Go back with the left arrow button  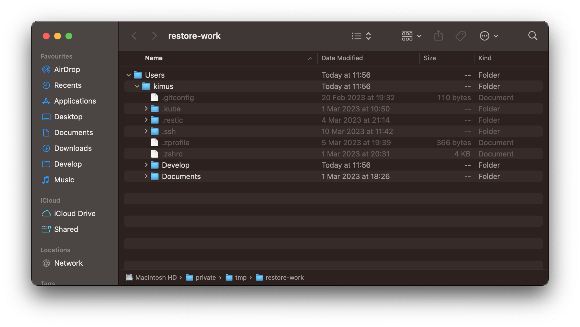click(134, 36)
